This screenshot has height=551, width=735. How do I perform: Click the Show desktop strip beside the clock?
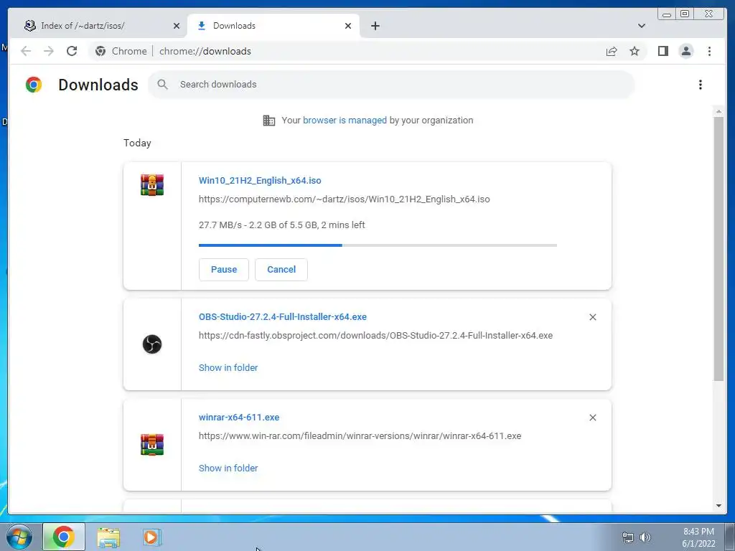(x=730, y=537)
